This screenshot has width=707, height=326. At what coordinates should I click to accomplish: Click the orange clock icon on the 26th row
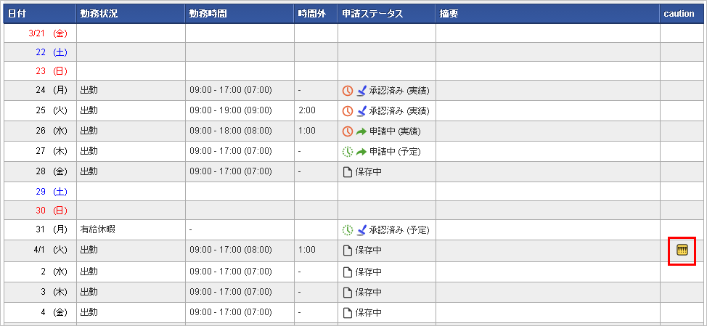tap(347, 131)
